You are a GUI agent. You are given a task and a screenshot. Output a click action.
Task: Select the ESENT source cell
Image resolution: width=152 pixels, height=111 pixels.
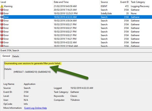pos(104,6)
